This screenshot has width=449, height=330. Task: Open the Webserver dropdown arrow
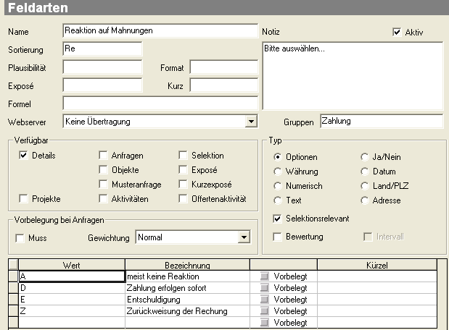pos(251,122)
